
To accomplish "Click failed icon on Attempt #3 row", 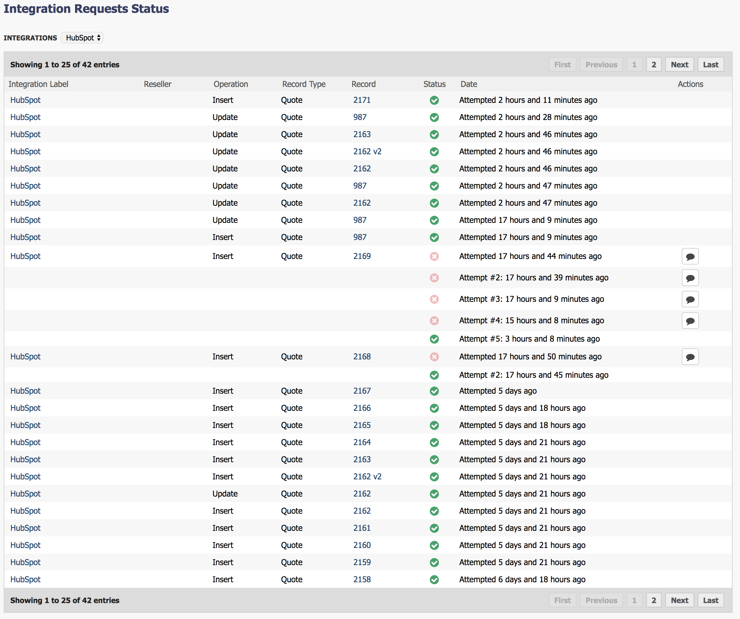I will click(x=434, y=299).
